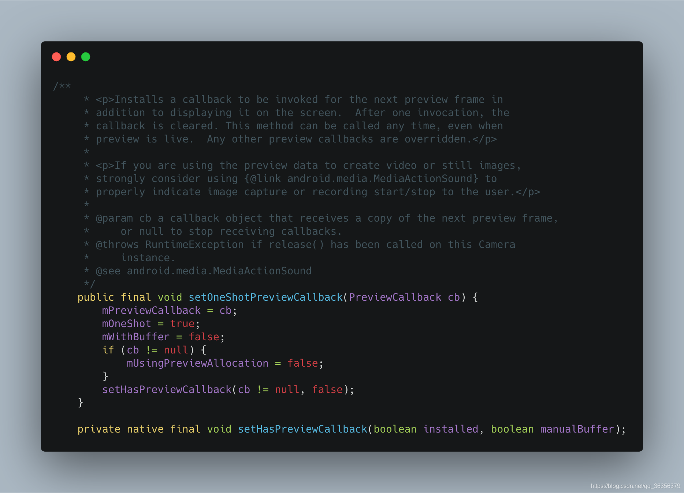
Task: Click the setHasPreviewCallback call inside the method
Action: coord(167,389)
